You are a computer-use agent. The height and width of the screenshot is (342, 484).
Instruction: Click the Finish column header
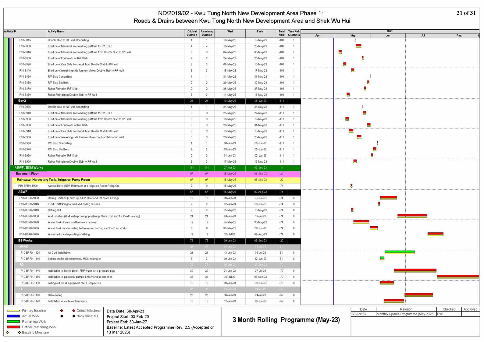(261, 33)
